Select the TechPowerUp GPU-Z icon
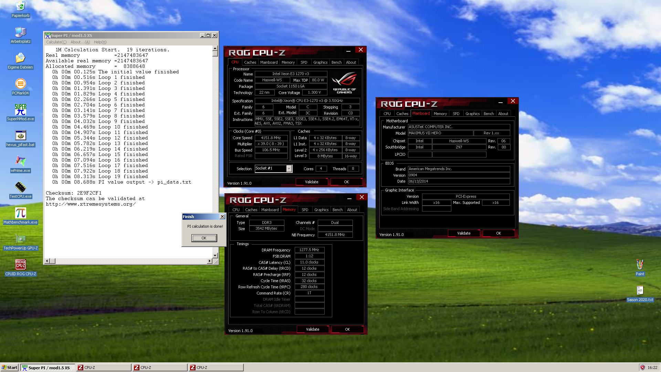Image resolution: width=661 pixels, height=372 pixels. click(20, 242)
